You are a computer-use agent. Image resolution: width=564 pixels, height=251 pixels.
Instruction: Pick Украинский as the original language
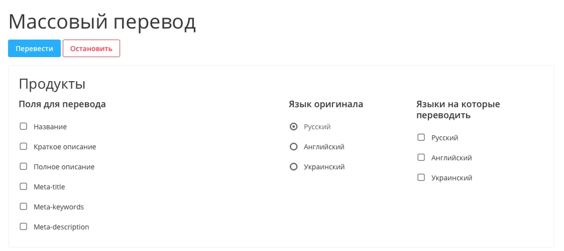(x=294, y=167)
